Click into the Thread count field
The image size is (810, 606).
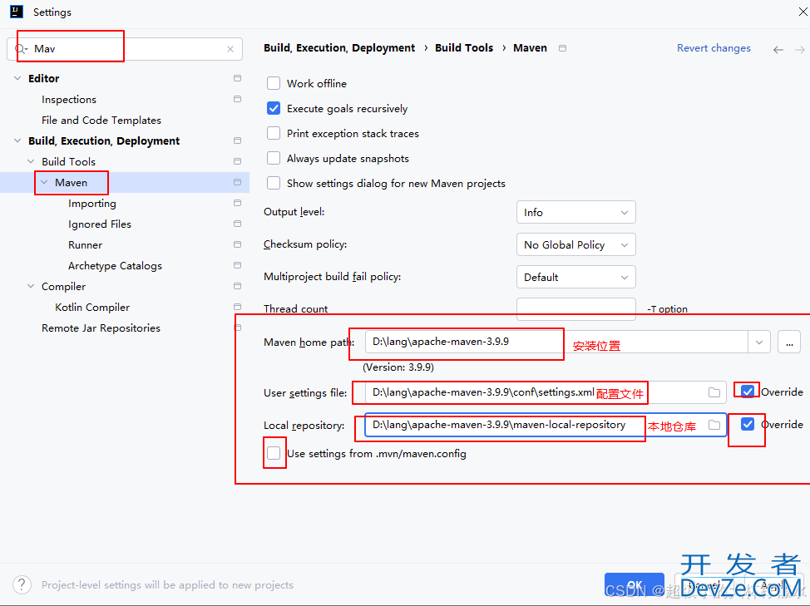pos(576,309)
